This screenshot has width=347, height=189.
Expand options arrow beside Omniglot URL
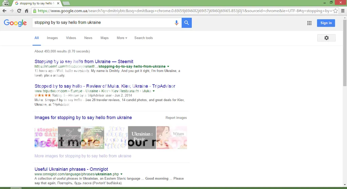tap(122, 174)
